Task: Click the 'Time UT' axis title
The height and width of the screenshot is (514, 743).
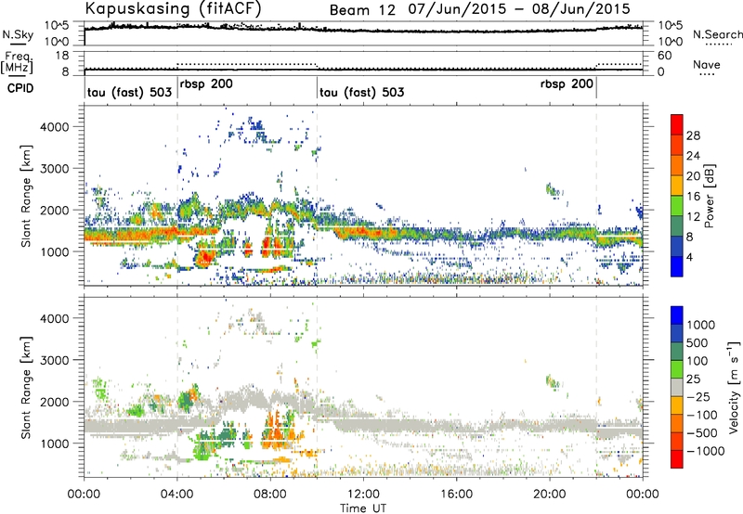Action: tap(363, 508)
